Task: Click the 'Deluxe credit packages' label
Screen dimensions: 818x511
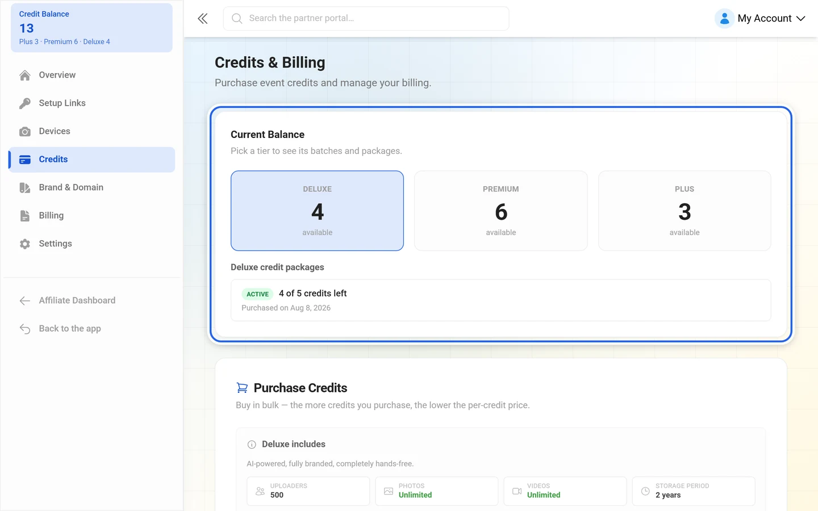Action: [277, 267]
